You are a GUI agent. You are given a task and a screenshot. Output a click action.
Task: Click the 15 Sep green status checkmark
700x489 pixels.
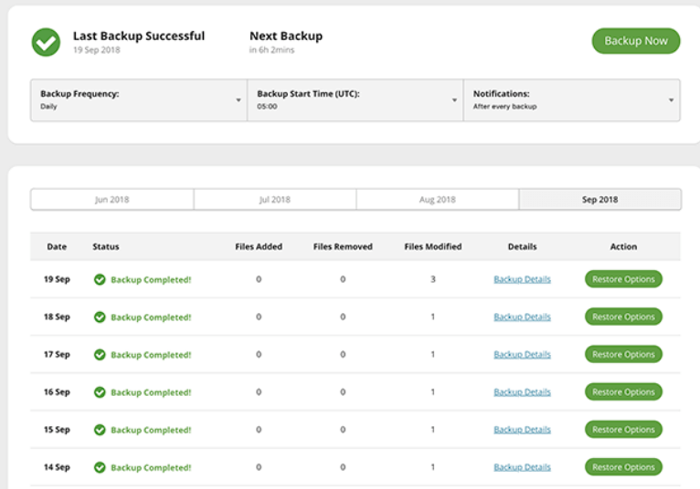pos(100,430)
